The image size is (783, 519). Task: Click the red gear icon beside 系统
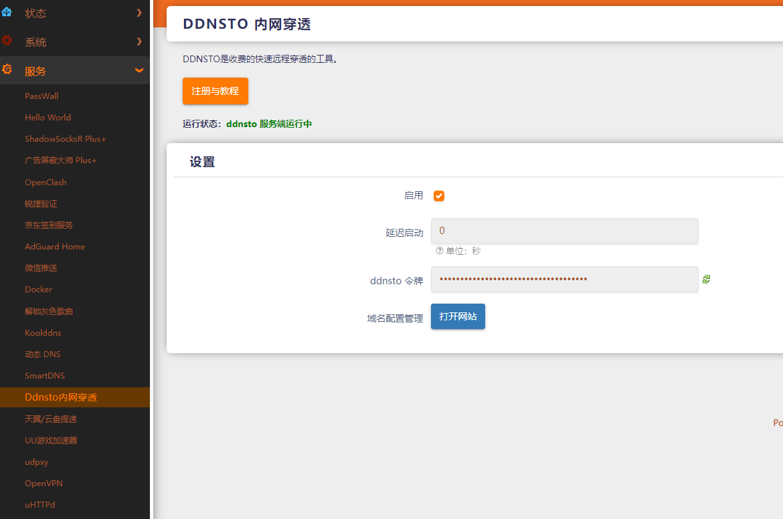[9, 40]
